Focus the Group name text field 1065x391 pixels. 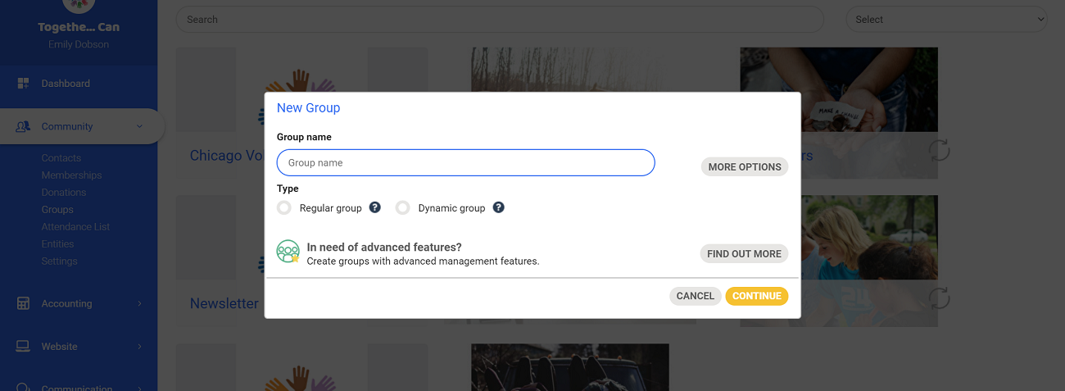point(465,163)
